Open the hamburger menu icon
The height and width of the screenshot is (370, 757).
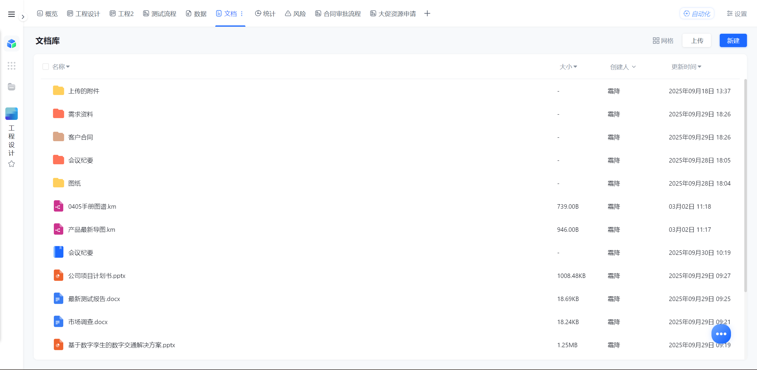pyautogui.click(x=12, y=14)
